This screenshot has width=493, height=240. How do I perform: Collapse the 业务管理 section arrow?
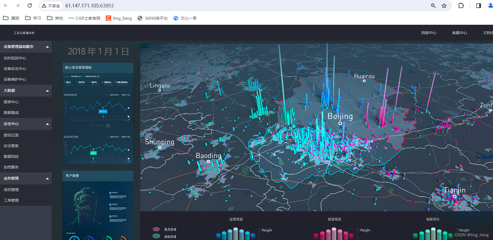click(x=47, y=179)
